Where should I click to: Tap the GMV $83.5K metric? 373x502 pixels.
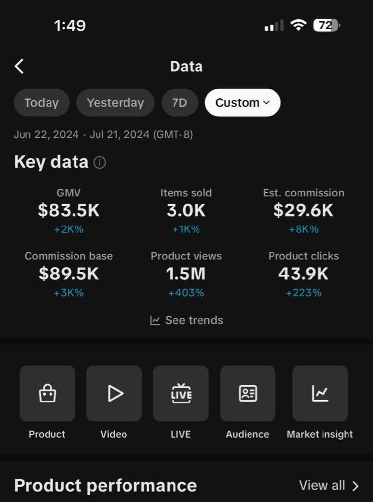pos(69,210)
